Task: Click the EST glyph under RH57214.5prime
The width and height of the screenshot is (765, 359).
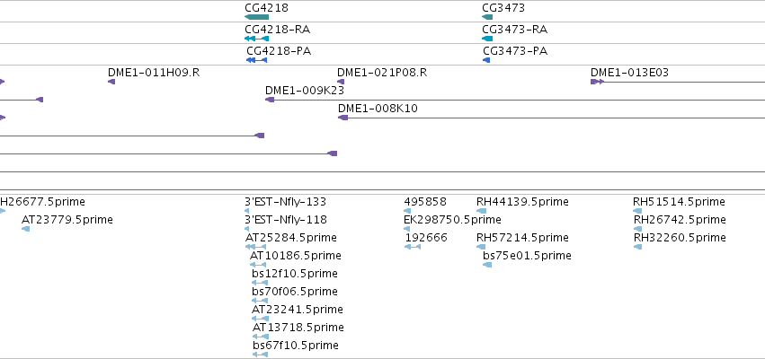Action: [x=481, y=247]
